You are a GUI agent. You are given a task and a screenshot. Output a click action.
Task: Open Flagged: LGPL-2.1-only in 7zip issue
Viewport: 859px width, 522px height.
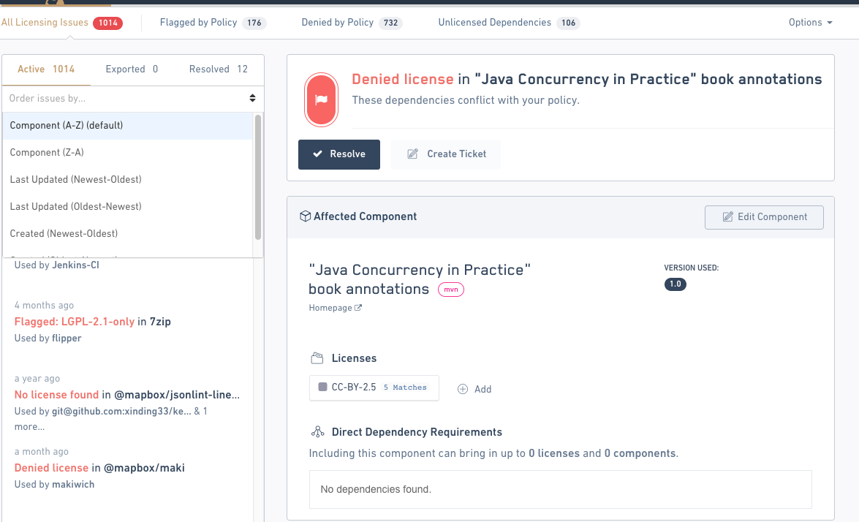click(x=93, y=322)
